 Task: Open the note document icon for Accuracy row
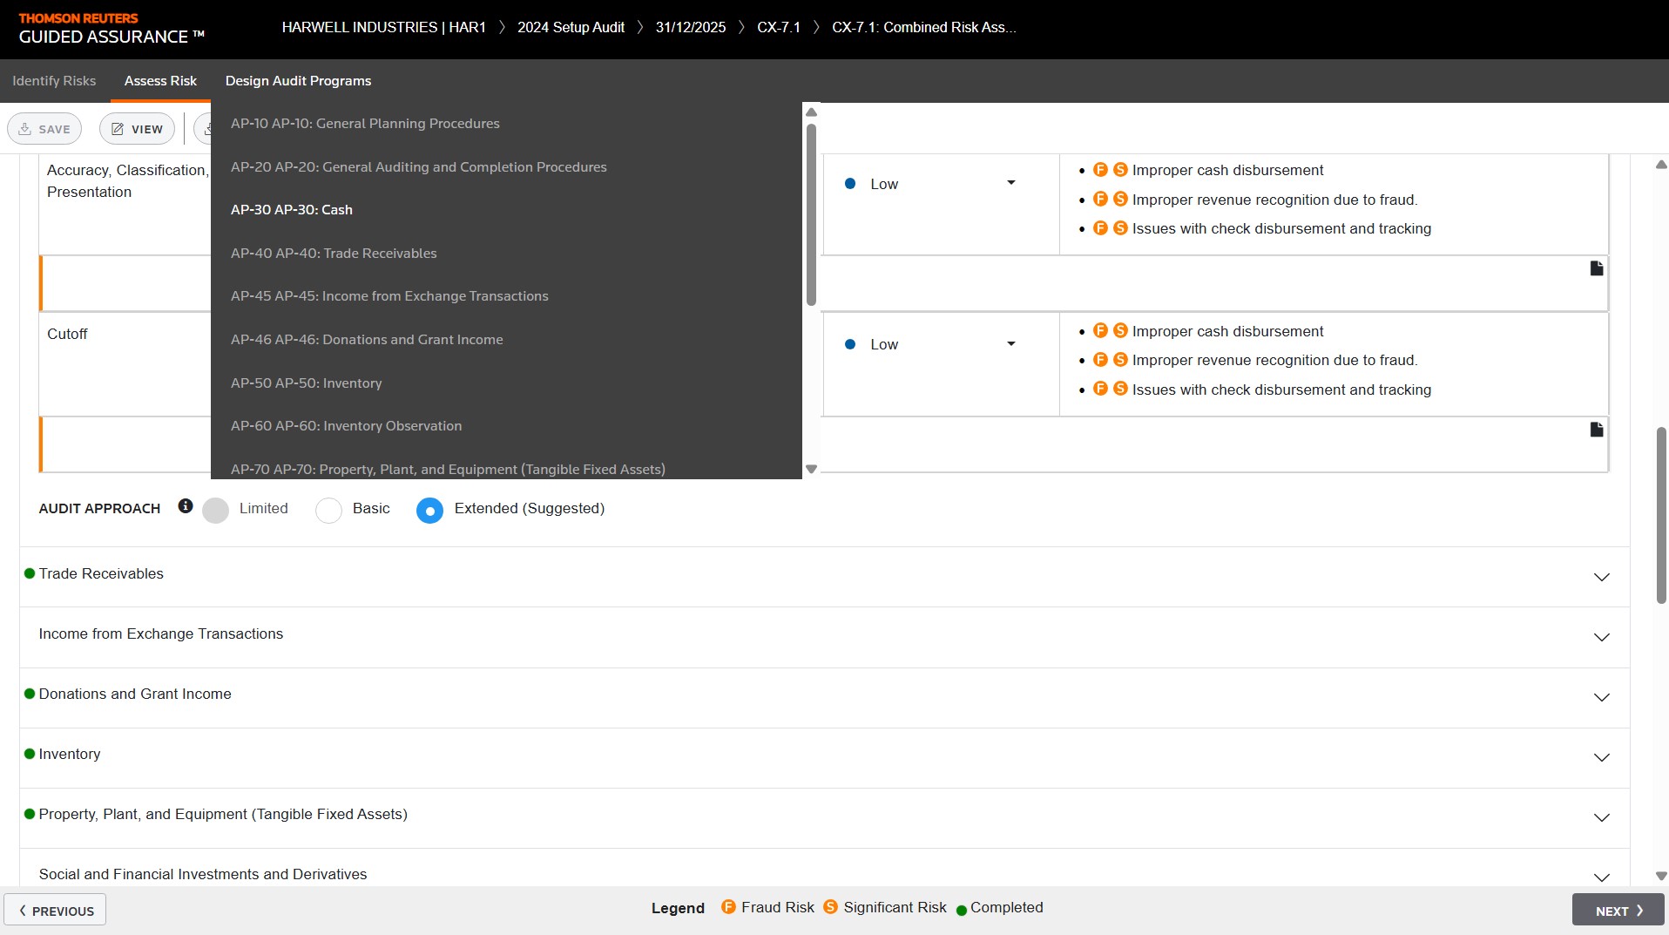coord(1596,268)
